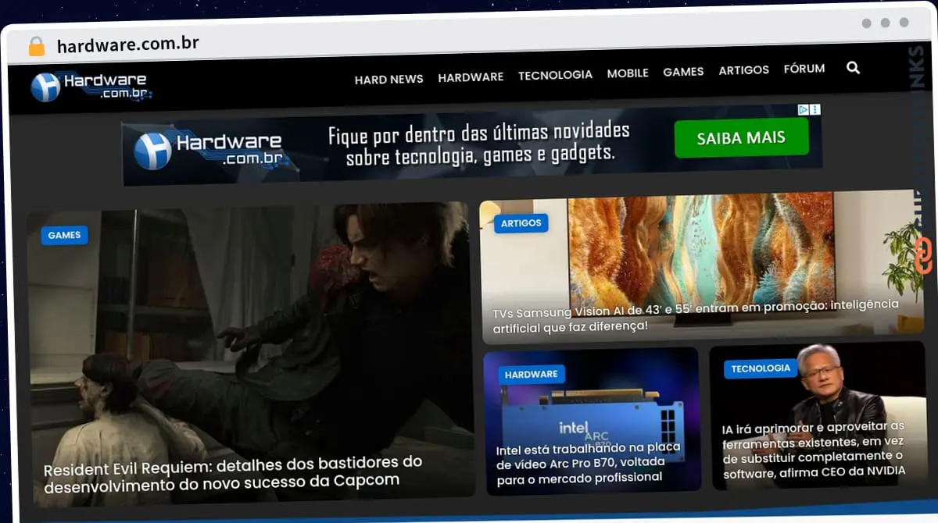Click the SAIBA MAIS green button
Image resolution: width=938 pixels, height=523 pixels.
point(741,139)
